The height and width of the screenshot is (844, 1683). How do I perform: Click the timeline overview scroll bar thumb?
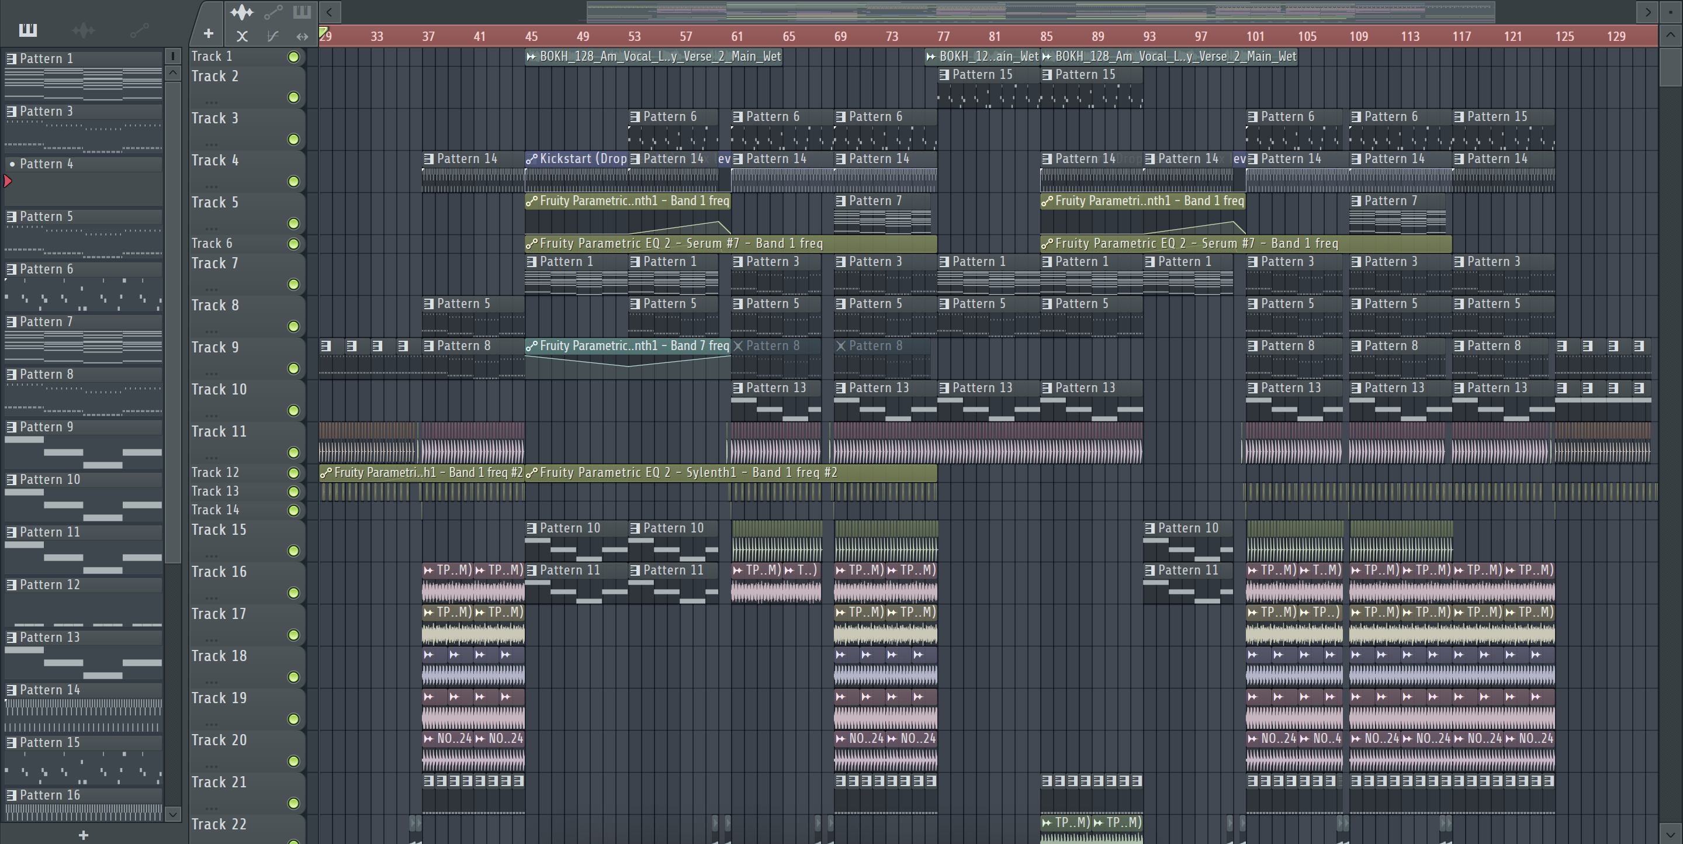tap(1041, 11)
